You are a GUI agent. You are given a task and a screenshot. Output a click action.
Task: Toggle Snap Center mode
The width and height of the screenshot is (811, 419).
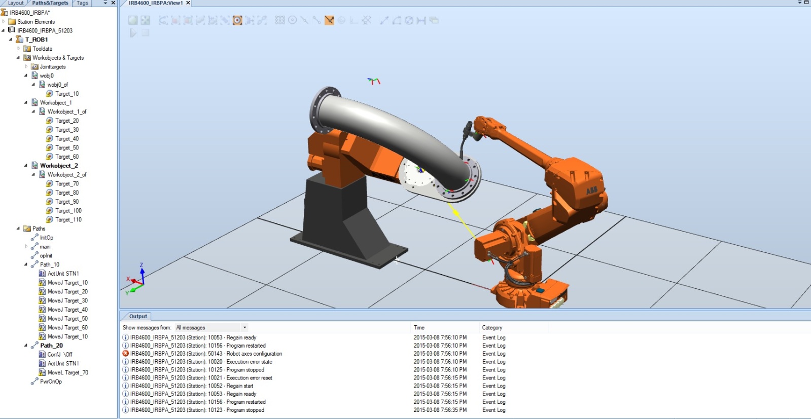(x=292, y=20)
